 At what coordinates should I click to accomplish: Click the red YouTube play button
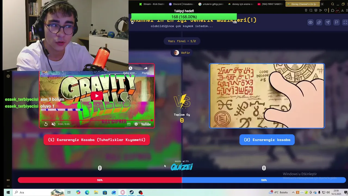coord(97,96)
